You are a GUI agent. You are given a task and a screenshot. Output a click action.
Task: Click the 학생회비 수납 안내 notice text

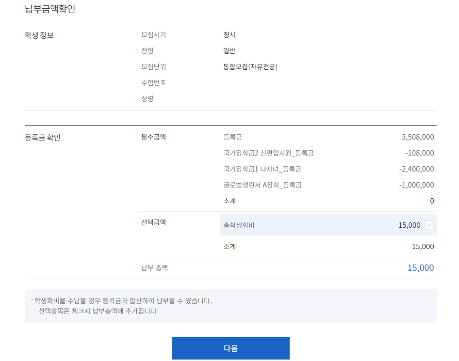(123, 301)
